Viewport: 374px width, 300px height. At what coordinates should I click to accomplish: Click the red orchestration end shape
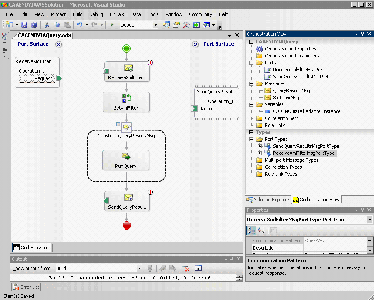pyautogui.click(x=127, y=225)
